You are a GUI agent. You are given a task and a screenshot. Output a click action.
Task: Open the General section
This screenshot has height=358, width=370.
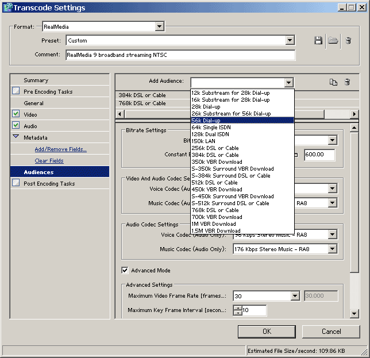60,103
